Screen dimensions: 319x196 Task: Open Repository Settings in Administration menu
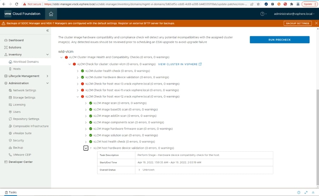[26, 119]
